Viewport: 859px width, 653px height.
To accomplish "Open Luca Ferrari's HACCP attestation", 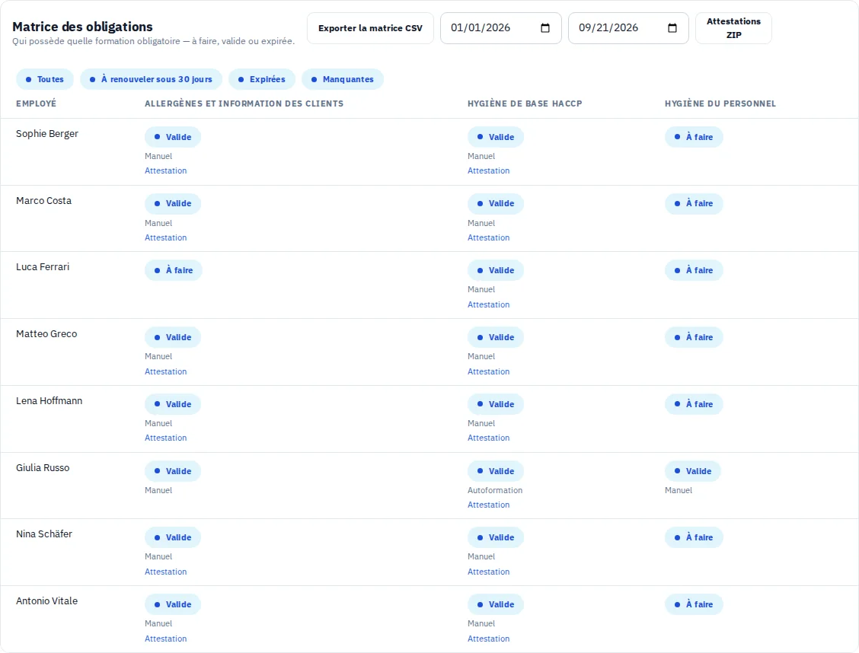I will point(488,304).
